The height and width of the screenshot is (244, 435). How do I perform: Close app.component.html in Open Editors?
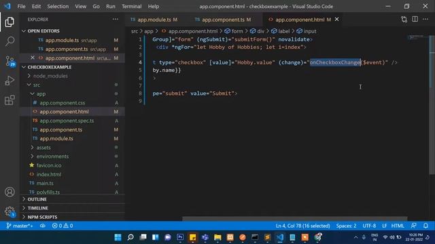(33, 58)
